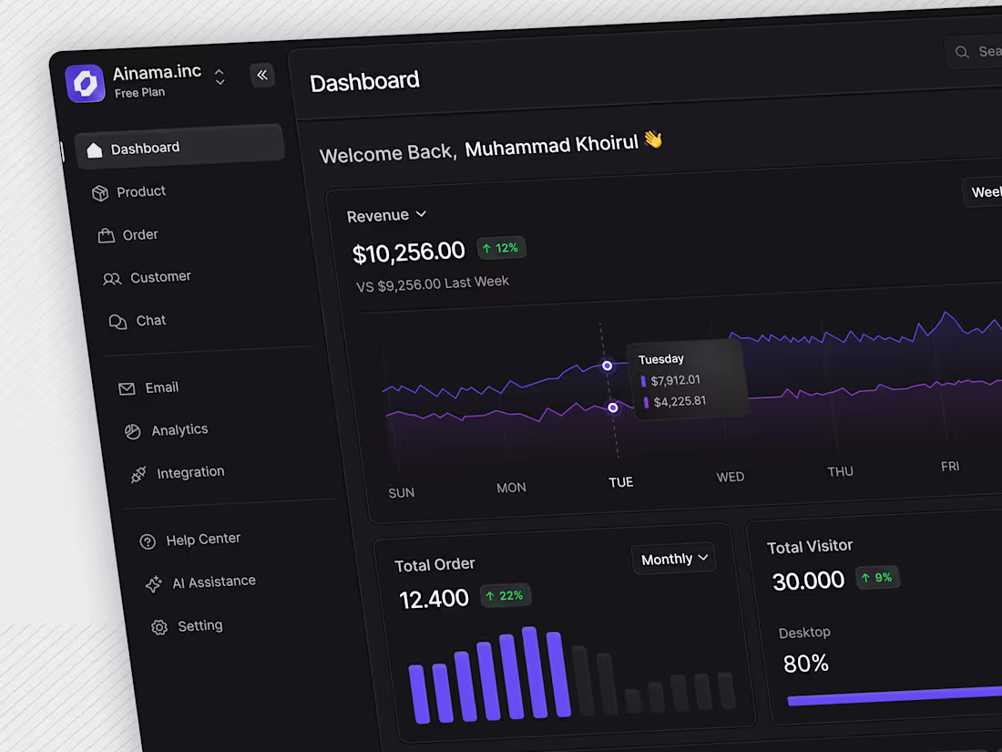Open AI Assistance from the sidebar
The height and width of the screenshot is (752, 1002).
pyautogui.click(x=214, y=581)
